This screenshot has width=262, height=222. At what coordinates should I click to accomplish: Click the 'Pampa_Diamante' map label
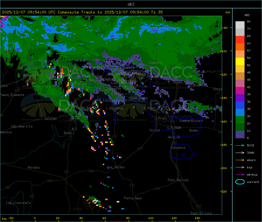pyautogui.click(x=12, y=95)
